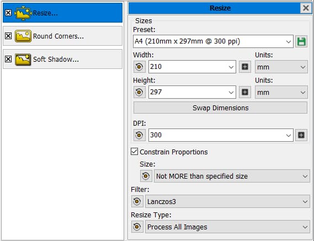314x241 pixels.
Task: Click the plus icon next to Width
Action: [x=245, y=67]
